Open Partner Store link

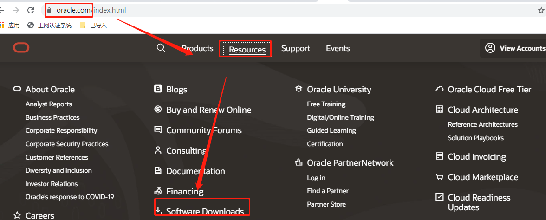pos(327,204)
